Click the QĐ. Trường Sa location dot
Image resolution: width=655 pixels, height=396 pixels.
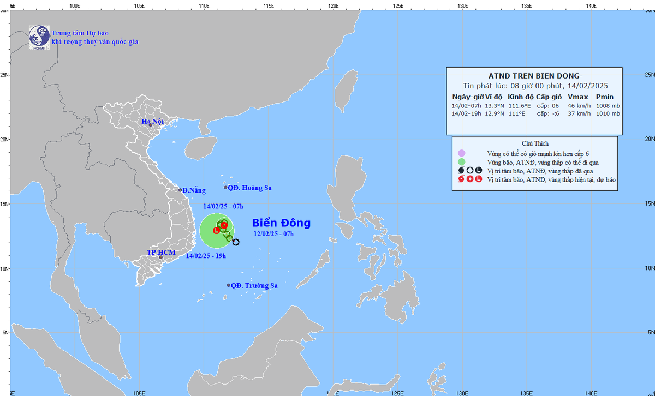point(229,285)
